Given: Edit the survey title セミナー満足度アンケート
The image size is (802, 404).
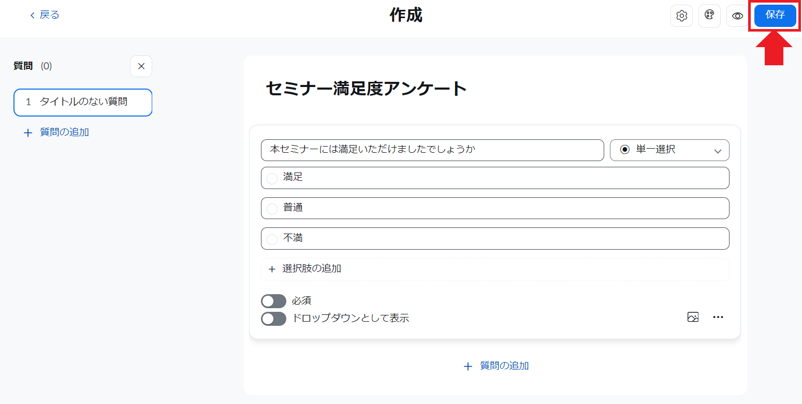Looking at the screenshot, I should [367, 89].
